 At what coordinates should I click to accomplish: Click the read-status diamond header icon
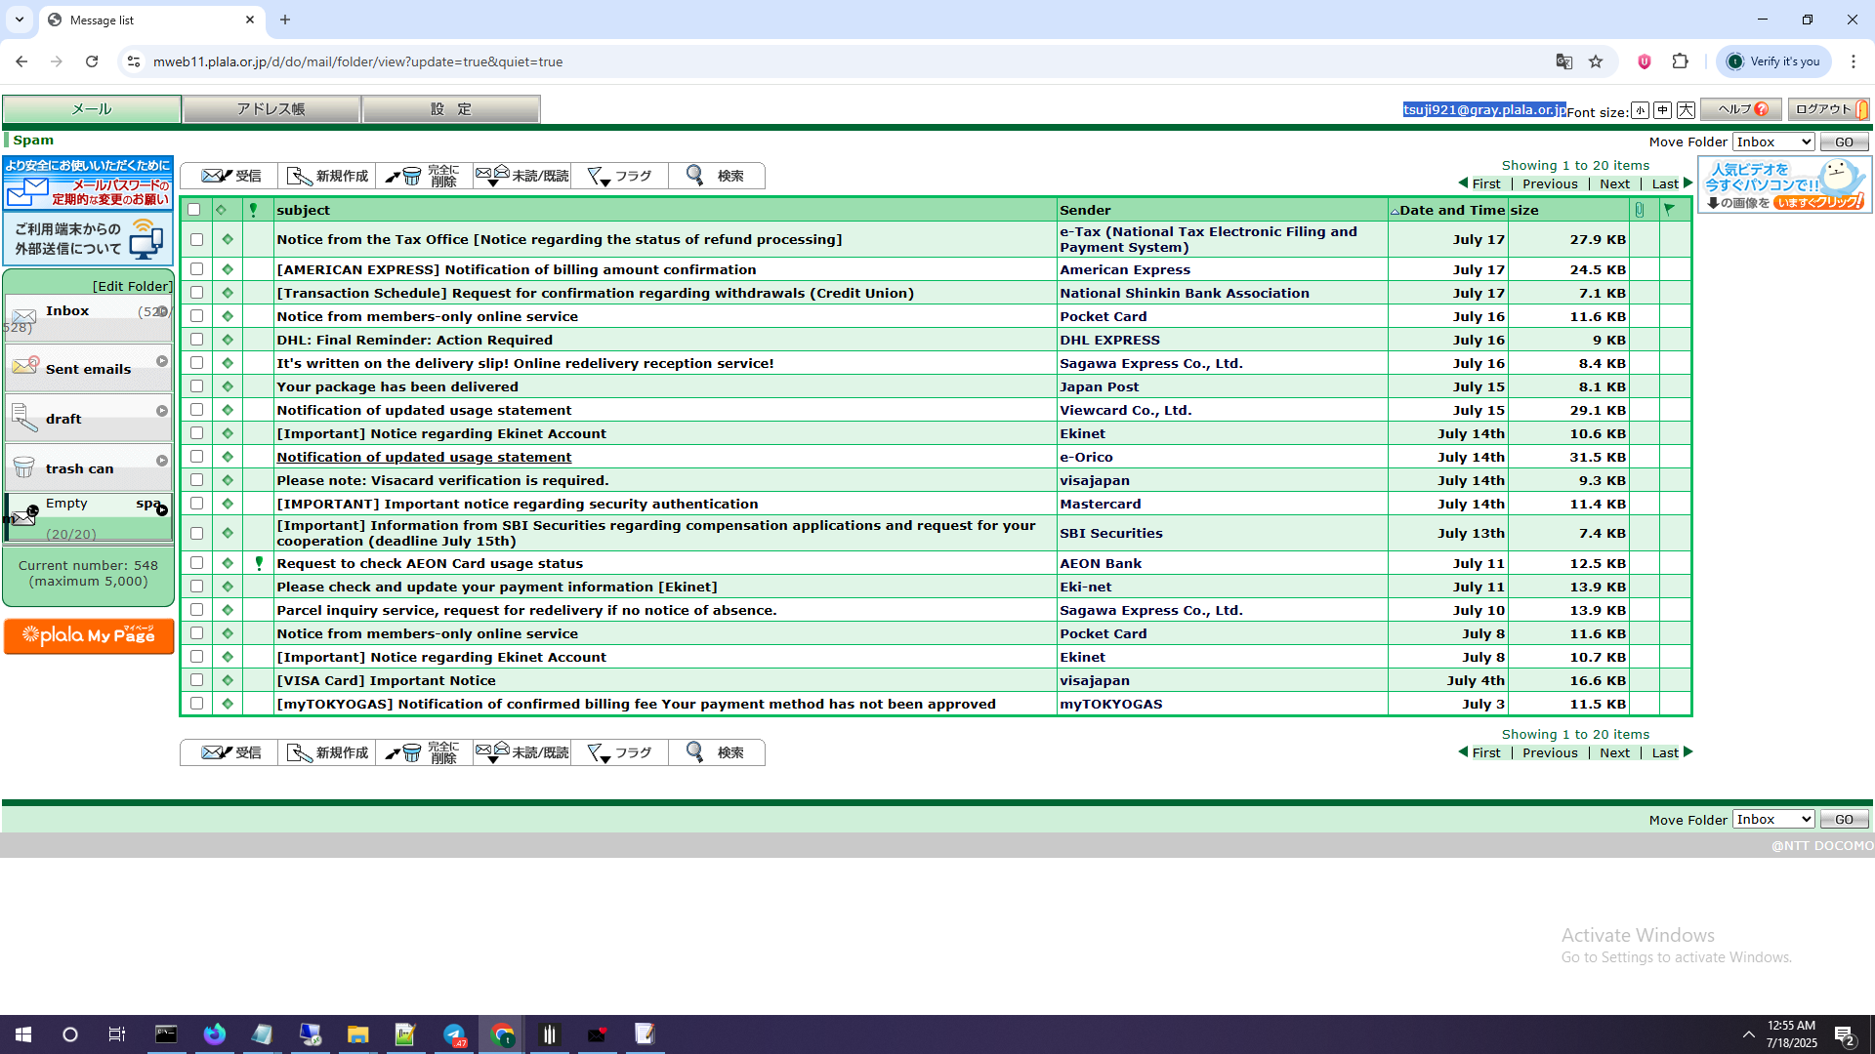[222, 210]
